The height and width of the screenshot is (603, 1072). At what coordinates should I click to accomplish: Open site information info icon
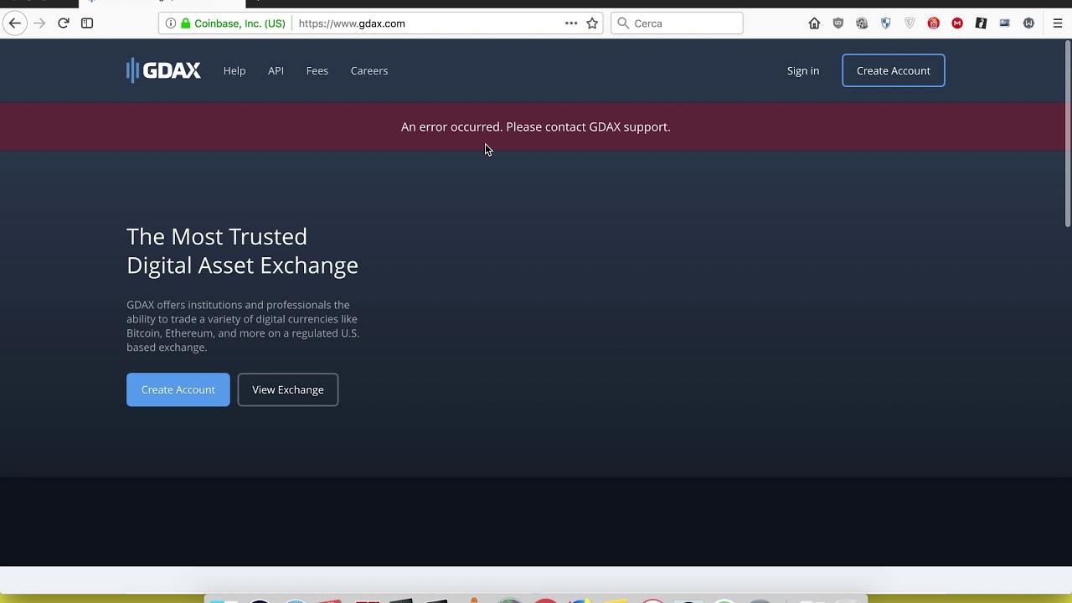click(171, 23)
